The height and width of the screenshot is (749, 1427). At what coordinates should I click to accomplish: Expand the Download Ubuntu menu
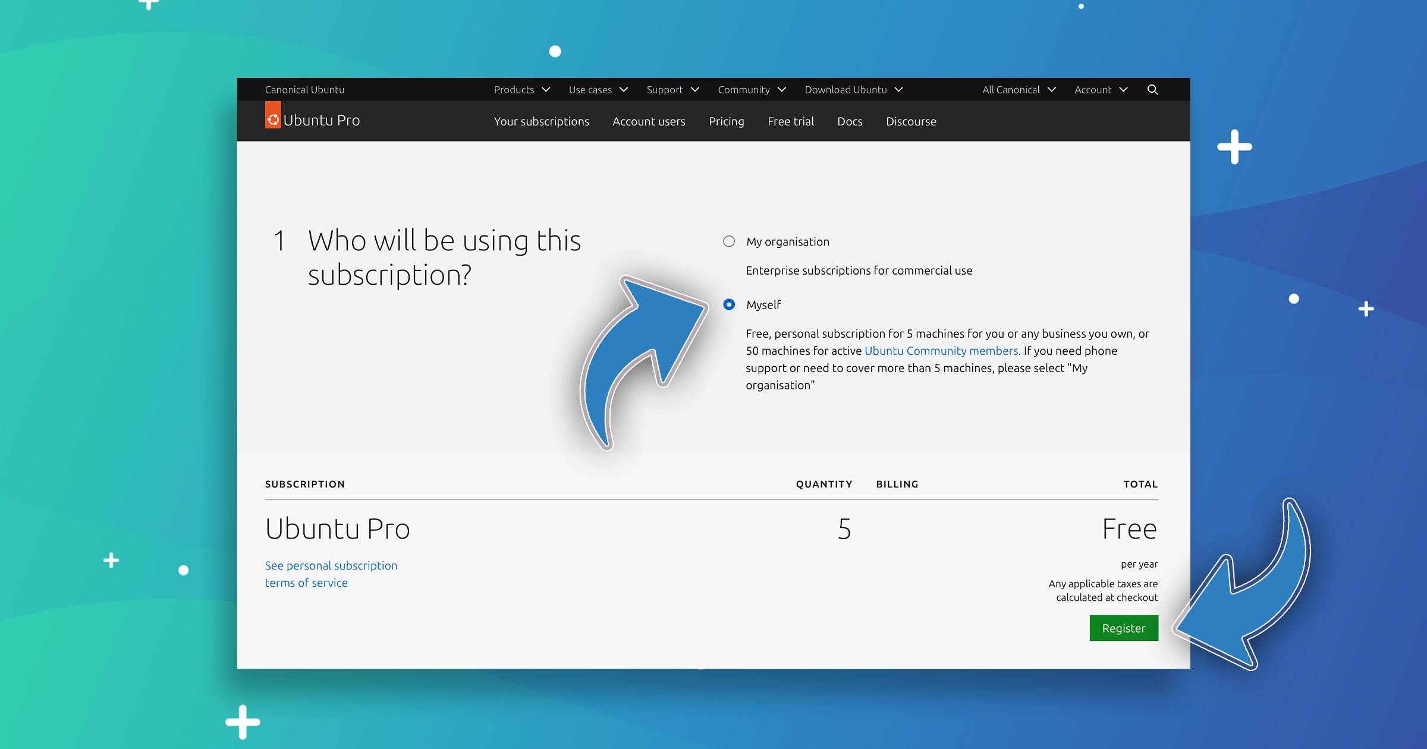point(854,90)
